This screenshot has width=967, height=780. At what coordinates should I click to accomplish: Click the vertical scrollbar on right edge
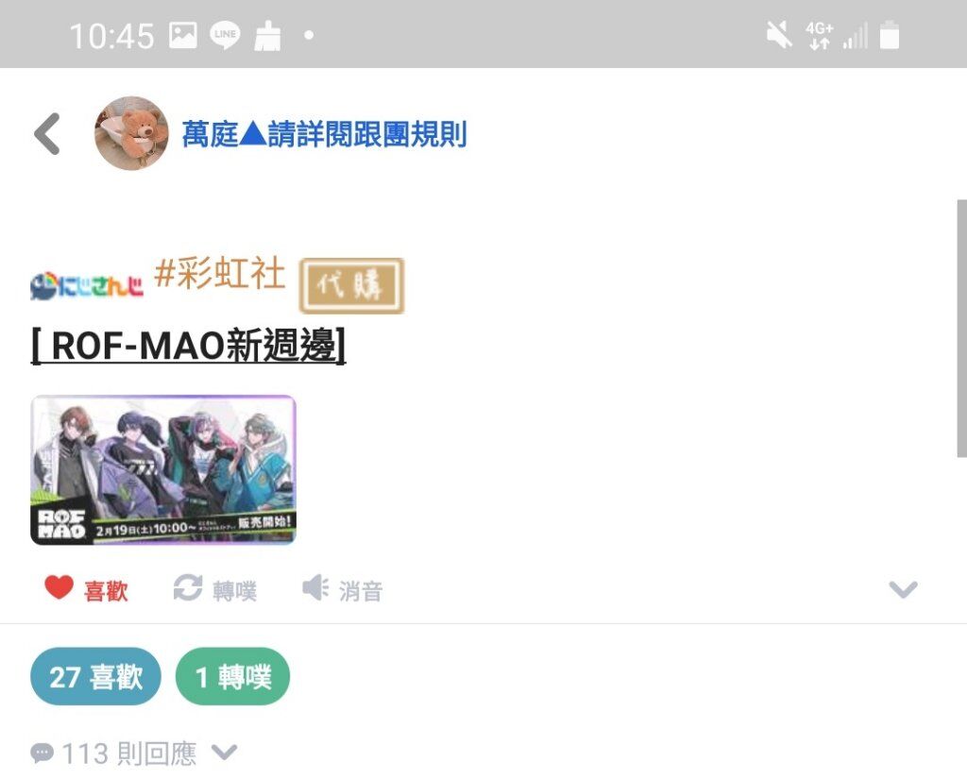961,328
